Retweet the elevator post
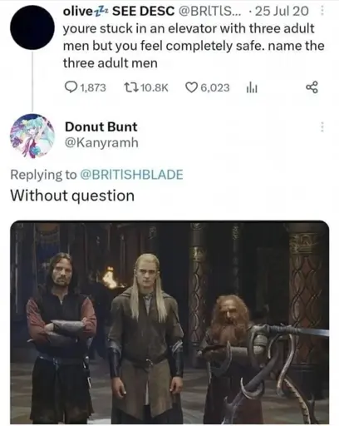 pyautogui.click(x=131, y=87)
